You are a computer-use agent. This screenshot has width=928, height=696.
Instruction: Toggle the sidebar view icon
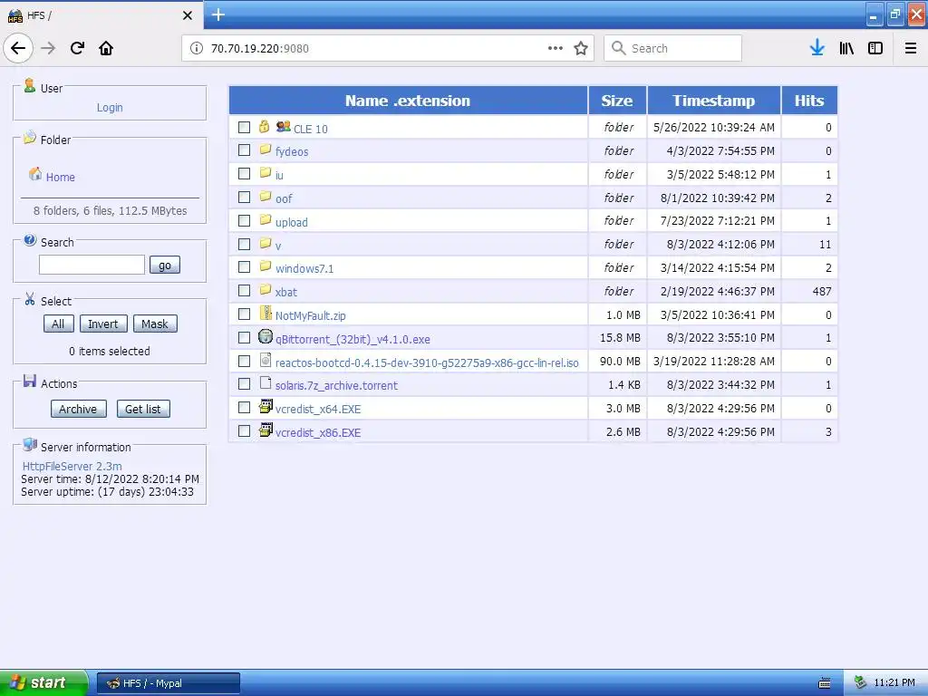[x=875, y=48]
